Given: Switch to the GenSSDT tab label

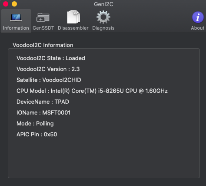Looking at the screenshot, I should click(43, 28).
